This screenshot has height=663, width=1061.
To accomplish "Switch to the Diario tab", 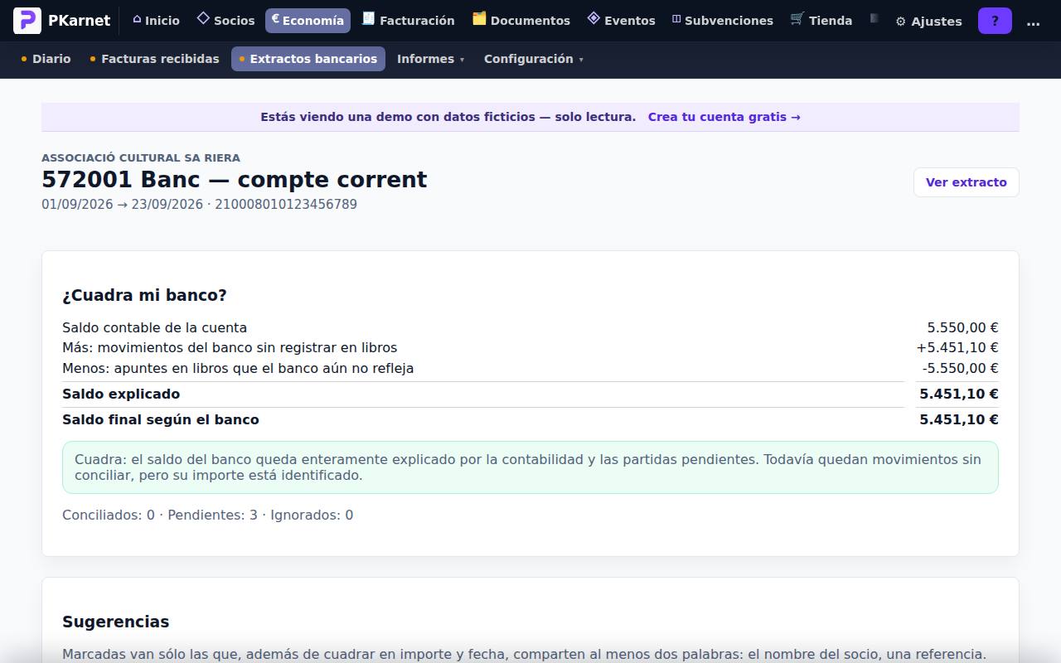I will pyautogui.click(x=46, y=59).
